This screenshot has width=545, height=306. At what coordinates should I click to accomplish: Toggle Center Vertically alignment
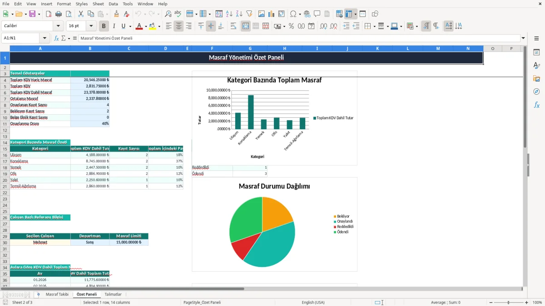[211, 26]
